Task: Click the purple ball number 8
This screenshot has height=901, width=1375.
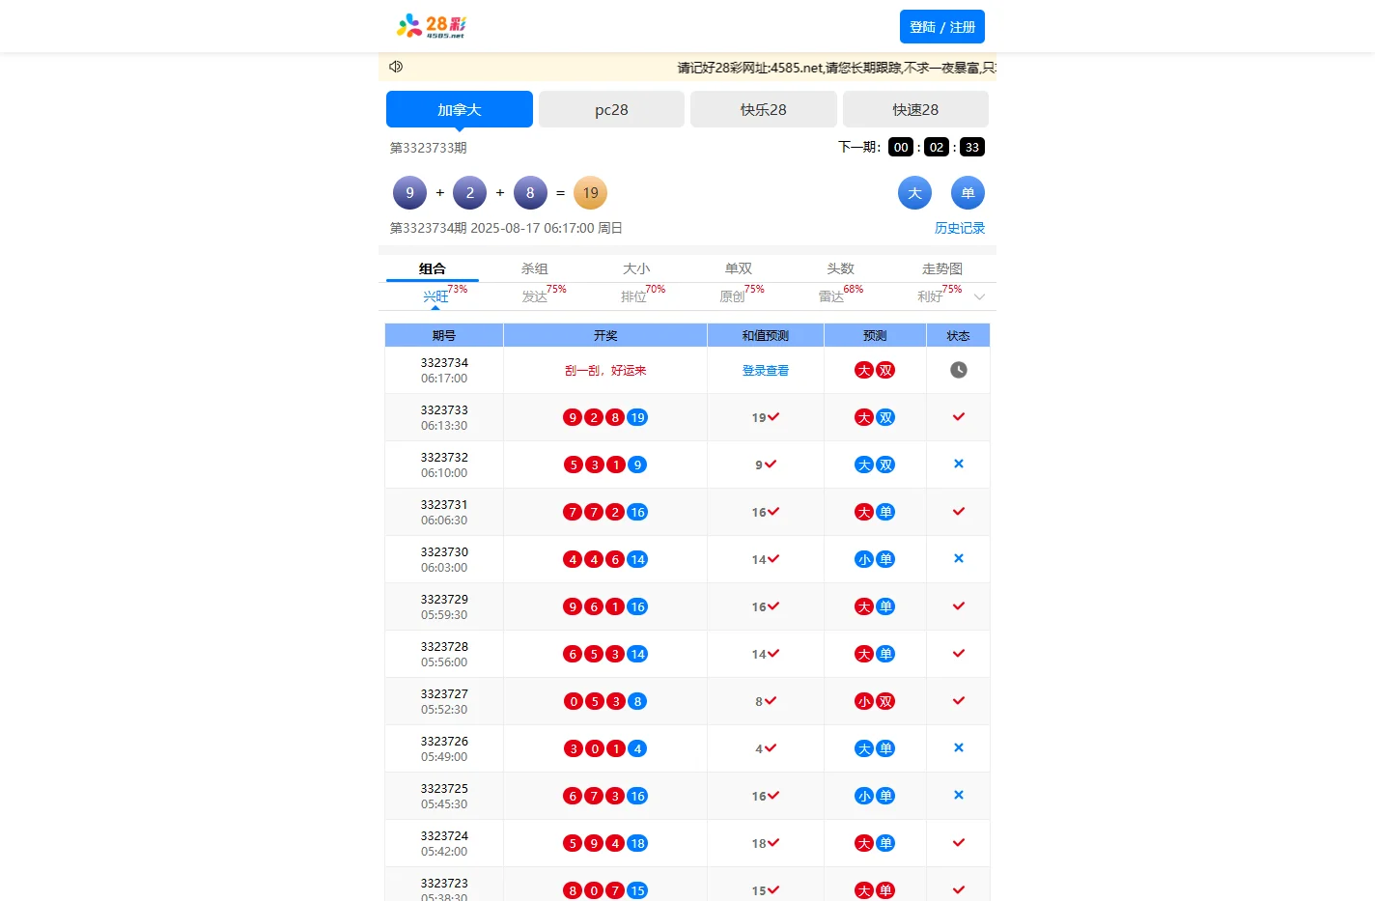Action: [x=530, y=193]
